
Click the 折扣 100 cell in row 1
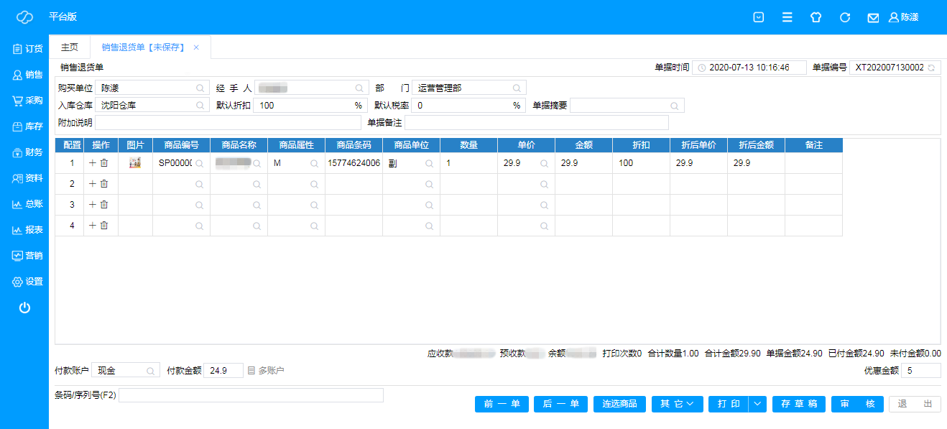tap(641, 163)
